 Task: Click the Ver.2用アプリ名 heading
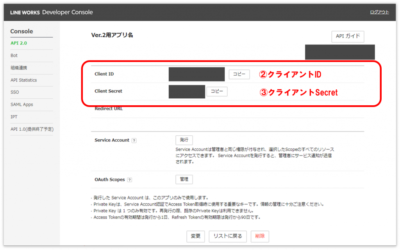click(x=112, y=35)
